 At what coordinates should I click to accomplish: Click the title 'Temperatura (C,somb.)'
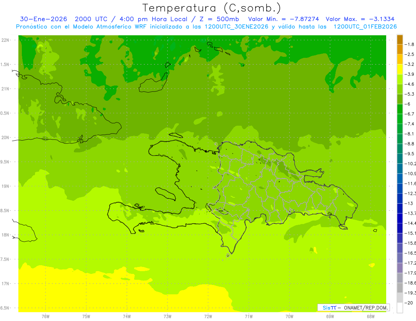click(212, 8)
